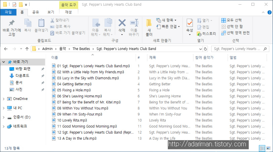Click the Rename (이름 바꾸기) icon
This screenshot has width=273, height=152.
(x=134, y=22)
